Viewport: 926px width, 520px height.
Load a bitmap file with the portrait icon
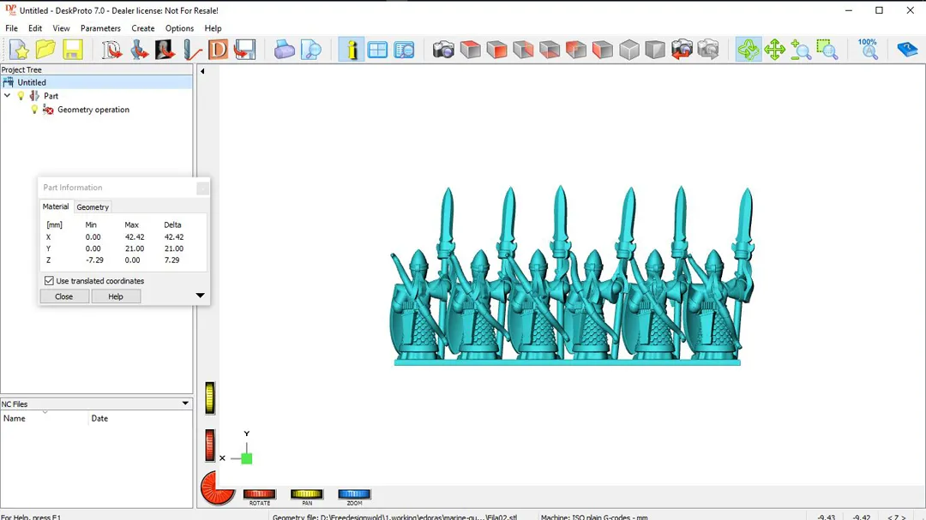coord(165,50)
